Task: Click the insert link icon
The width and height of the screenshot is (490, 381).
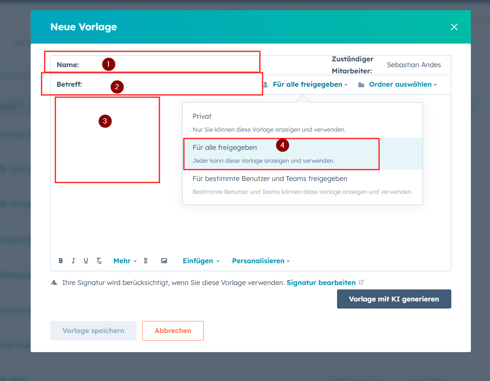Action: 145,261
